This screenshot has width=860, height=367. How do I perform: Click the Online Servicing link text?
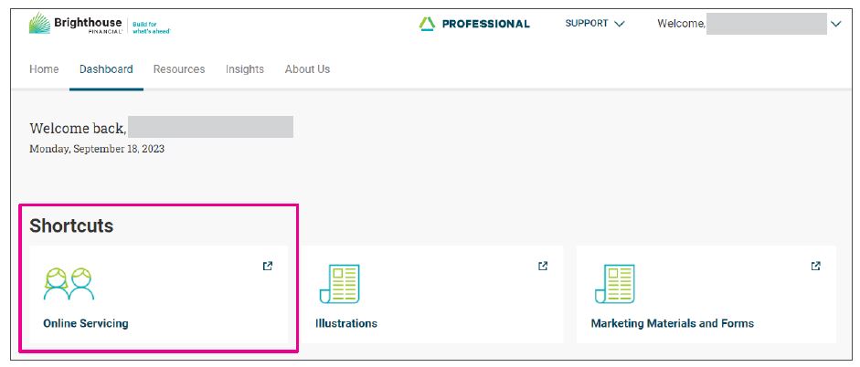(86, 323)
